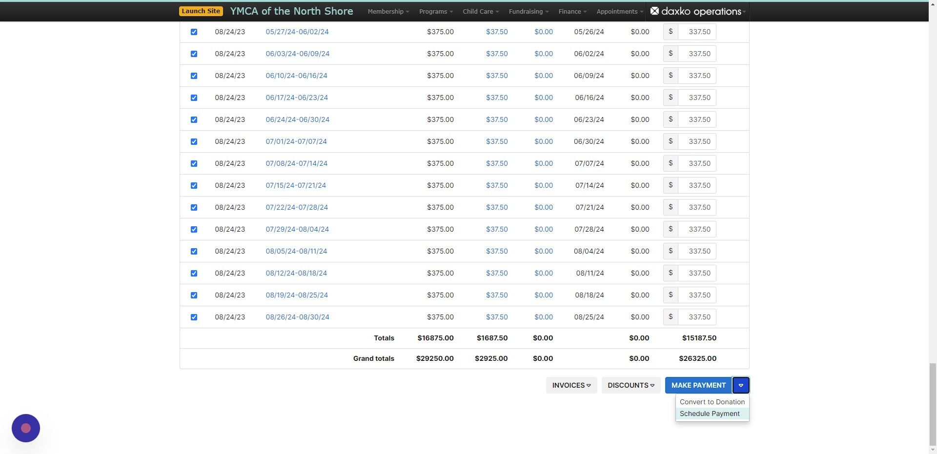Expand the Programs menu

click(436, 11)
